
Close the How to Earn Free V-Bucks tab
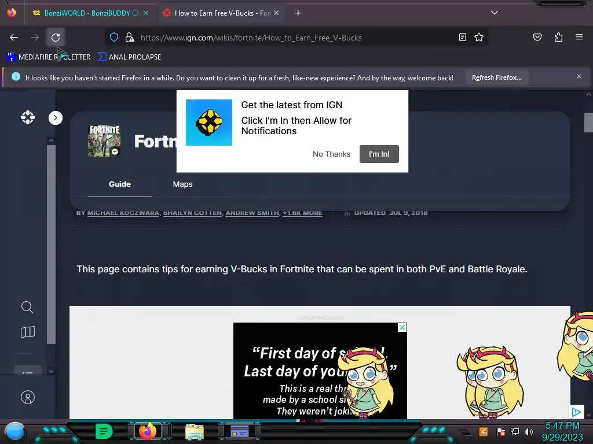click(x=276, y=13)
